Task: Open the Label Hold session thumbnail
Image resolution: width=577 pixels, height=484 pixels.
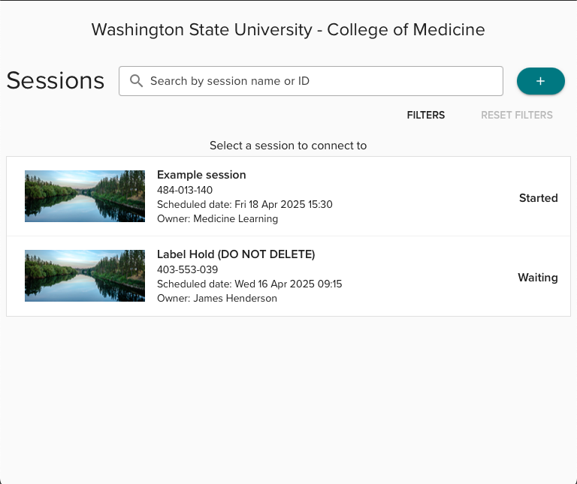Action: pyautogui.click(x=85, y=275)
